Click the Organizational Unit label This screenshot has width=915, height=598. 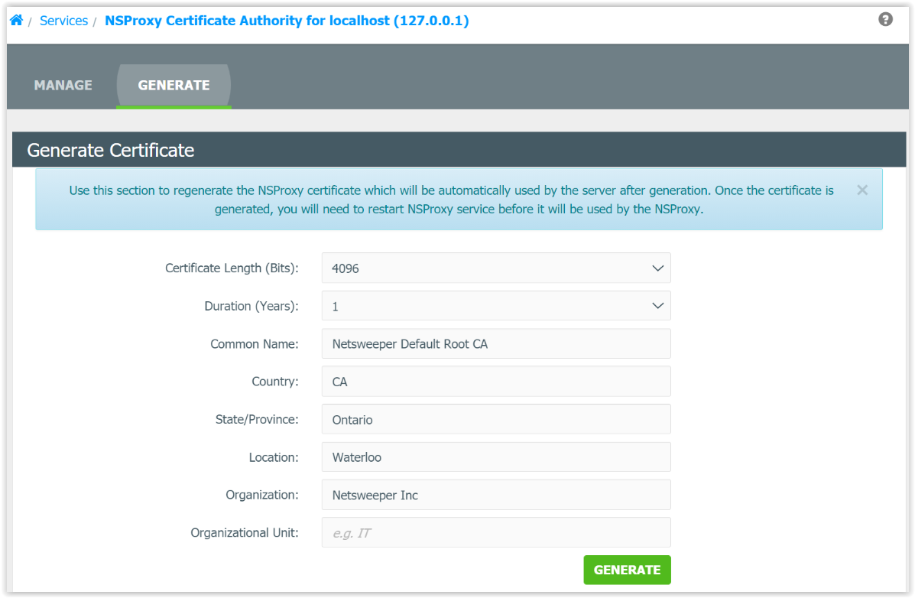245,532
